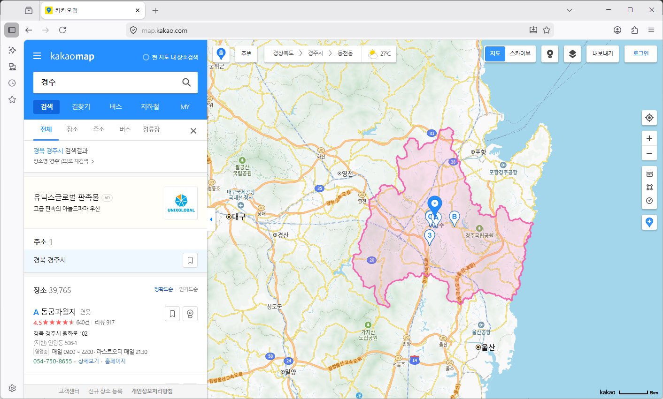Open Firefox extensions menu
This screenshot has width=663, height=399.
point(634,30)
